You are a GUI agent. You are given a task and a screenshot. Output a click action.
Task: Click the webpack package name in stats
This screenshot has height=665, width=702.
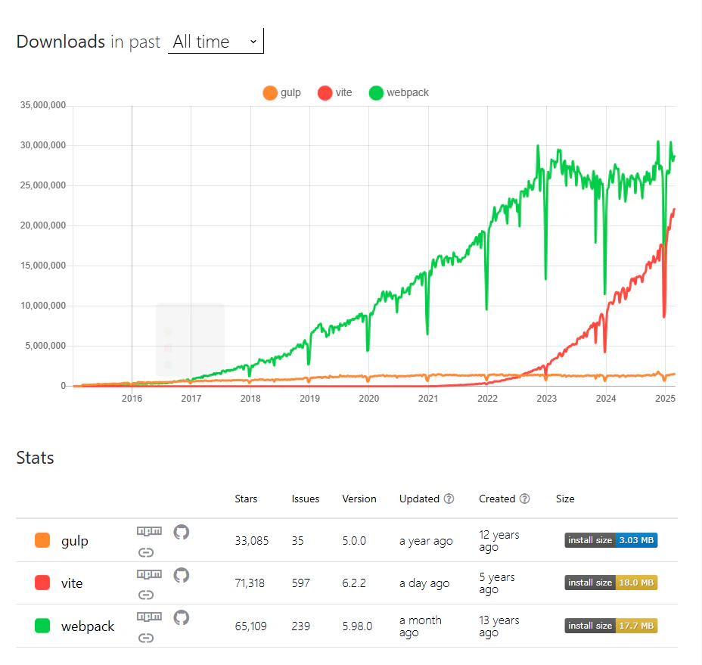pyautogui.click(x=88, y=626)
